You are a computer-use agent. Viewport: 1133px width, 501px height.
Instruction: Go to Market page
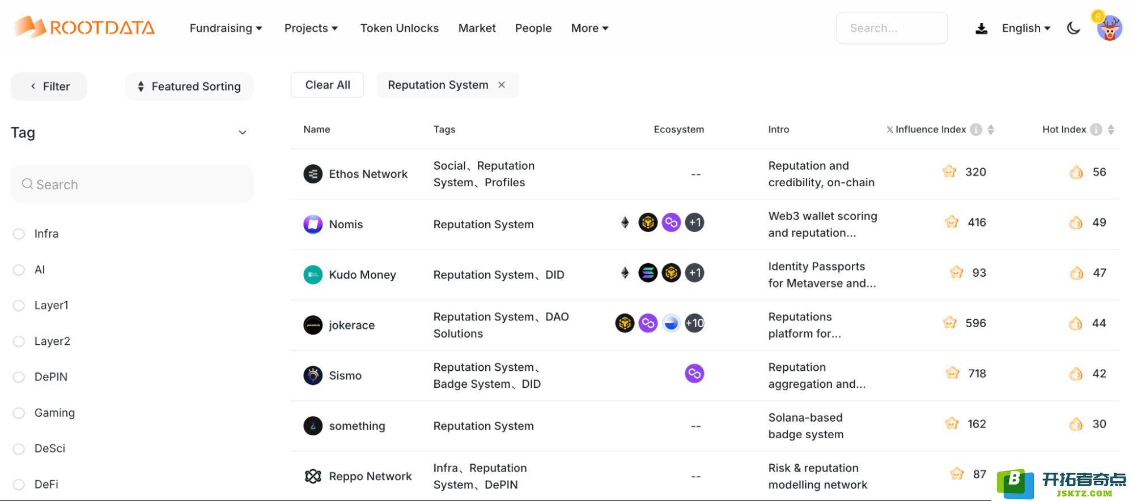[477, 28]
